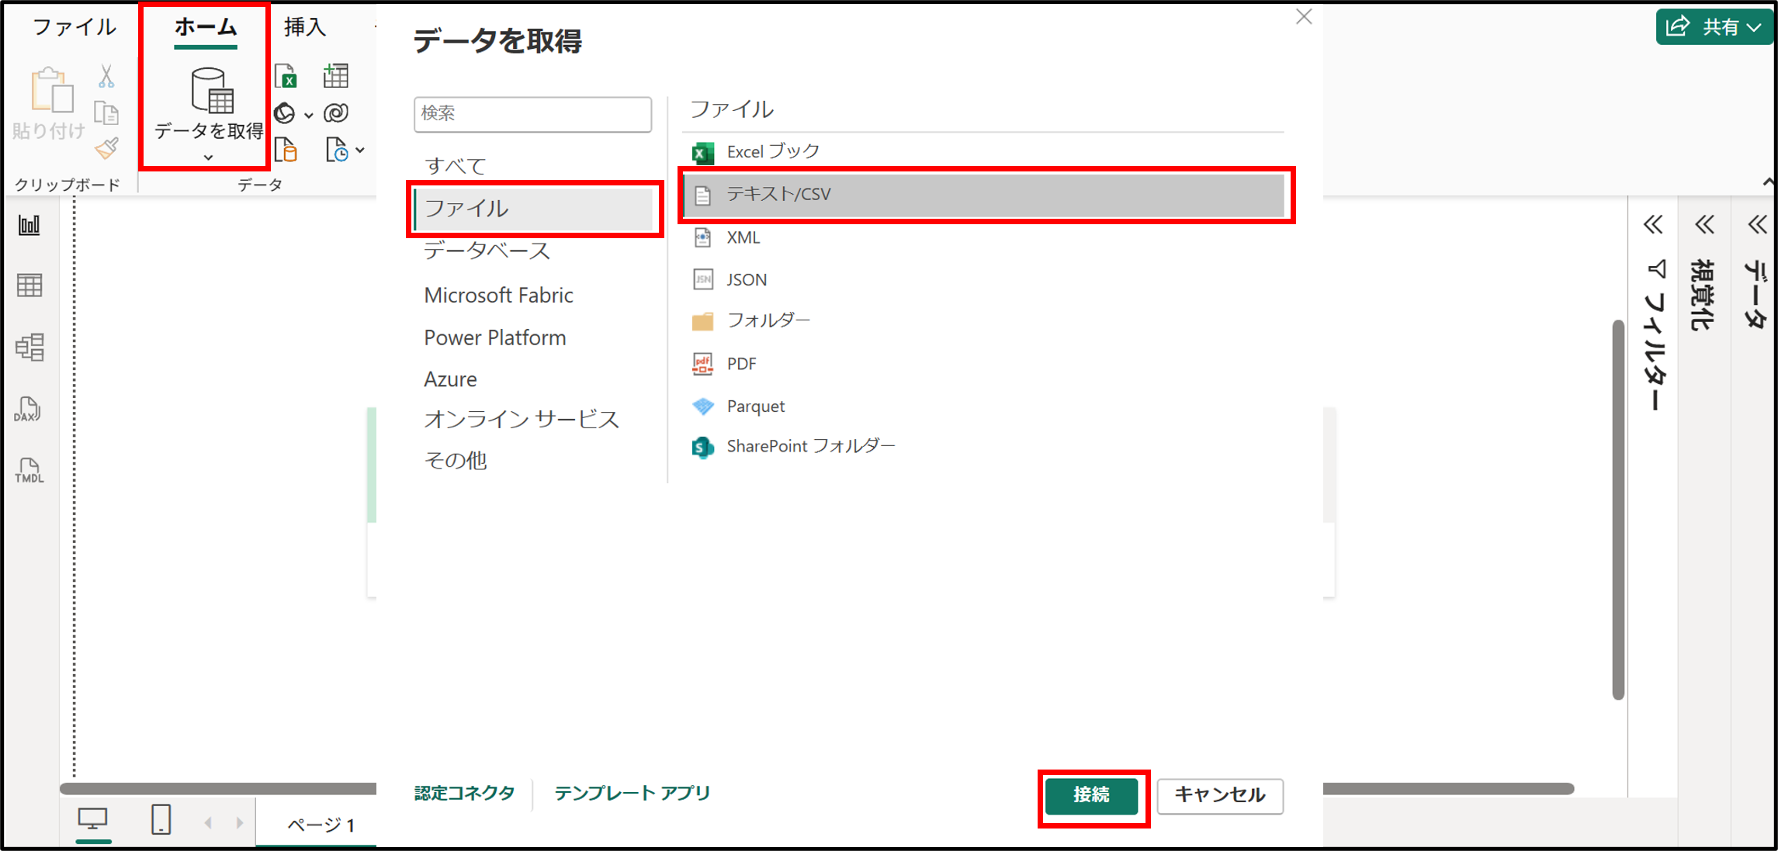Click the mobile layout icon at bottom
Screen dimensions: 1778x851
[x=161, y=819]
